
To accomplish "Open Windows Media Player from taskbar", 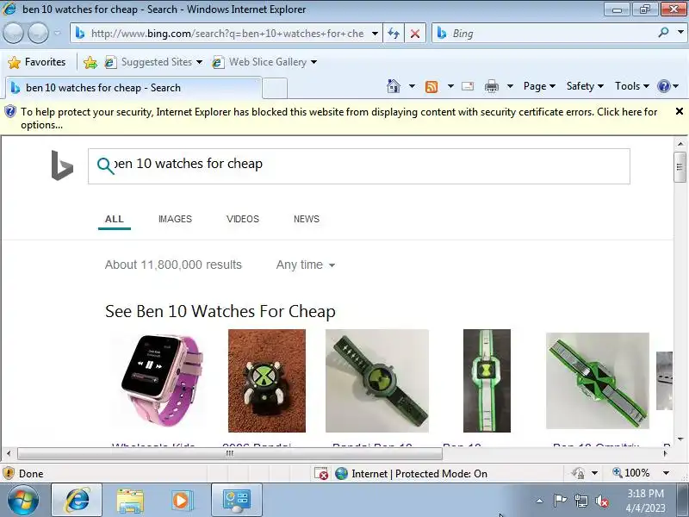I will (181, 501).
